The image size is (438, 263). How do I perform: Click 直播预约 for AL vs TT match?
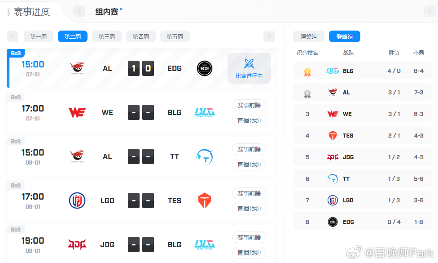coord(249,165)
